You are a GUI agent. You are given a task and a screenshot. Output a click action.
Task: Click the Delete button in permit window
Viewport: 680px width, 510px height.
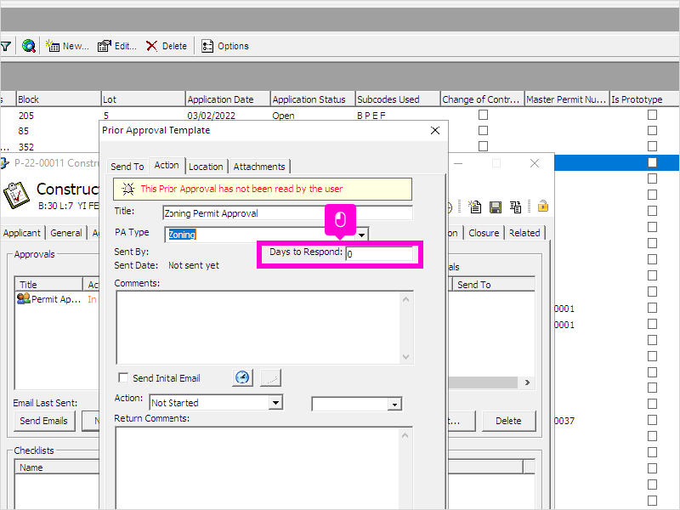tap(508, 421)
